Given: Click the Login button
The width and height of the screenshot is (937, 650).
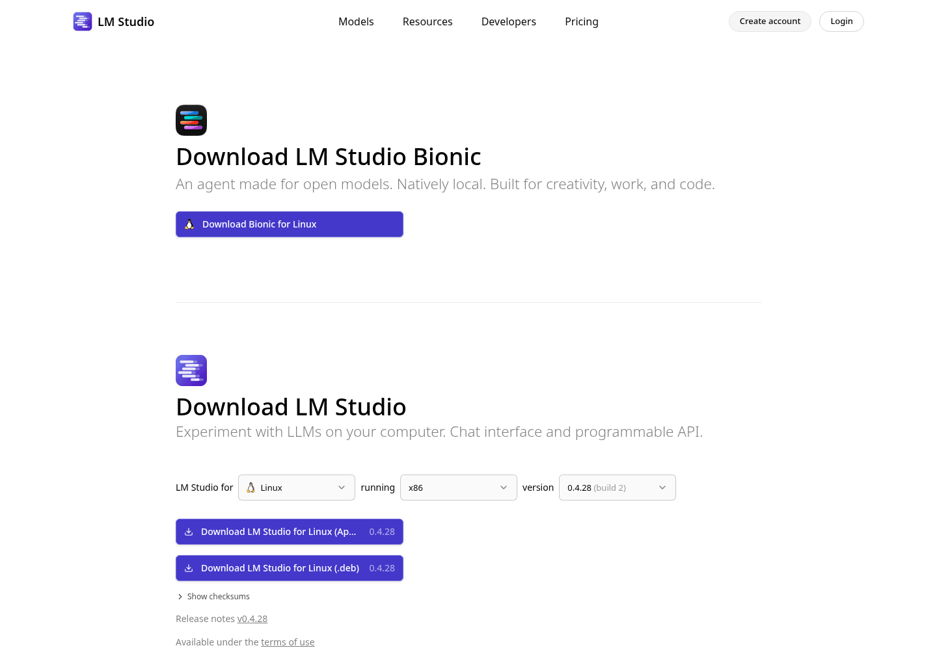Looking at the screenshot, I should 841,21.
